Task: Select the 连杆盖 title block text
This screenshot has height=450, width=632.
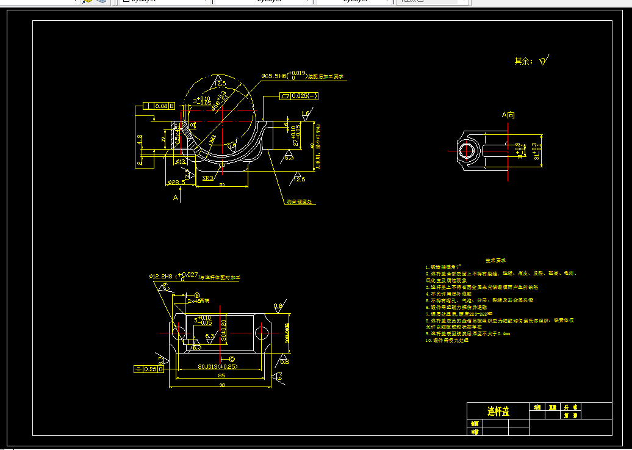Action: 498,412
